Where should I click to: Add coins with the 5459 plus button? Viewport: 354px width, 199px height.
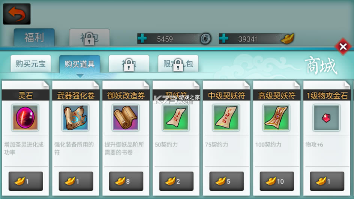click(142, 39)
